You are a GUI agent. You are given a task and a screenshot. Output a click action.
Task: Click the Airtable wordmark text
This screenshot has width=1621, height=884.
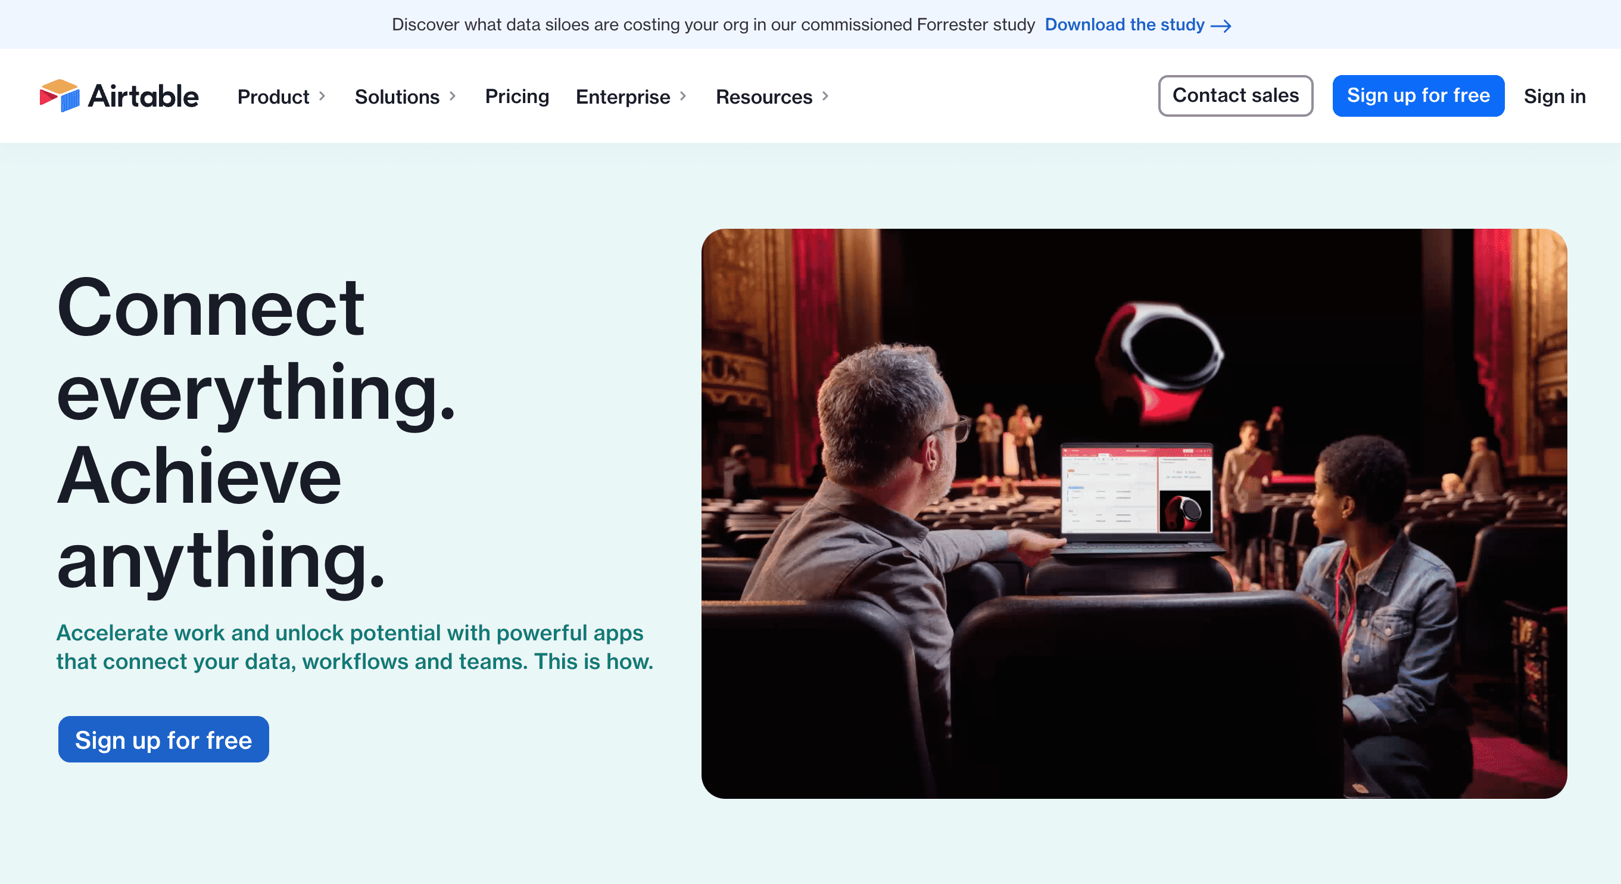144,97
